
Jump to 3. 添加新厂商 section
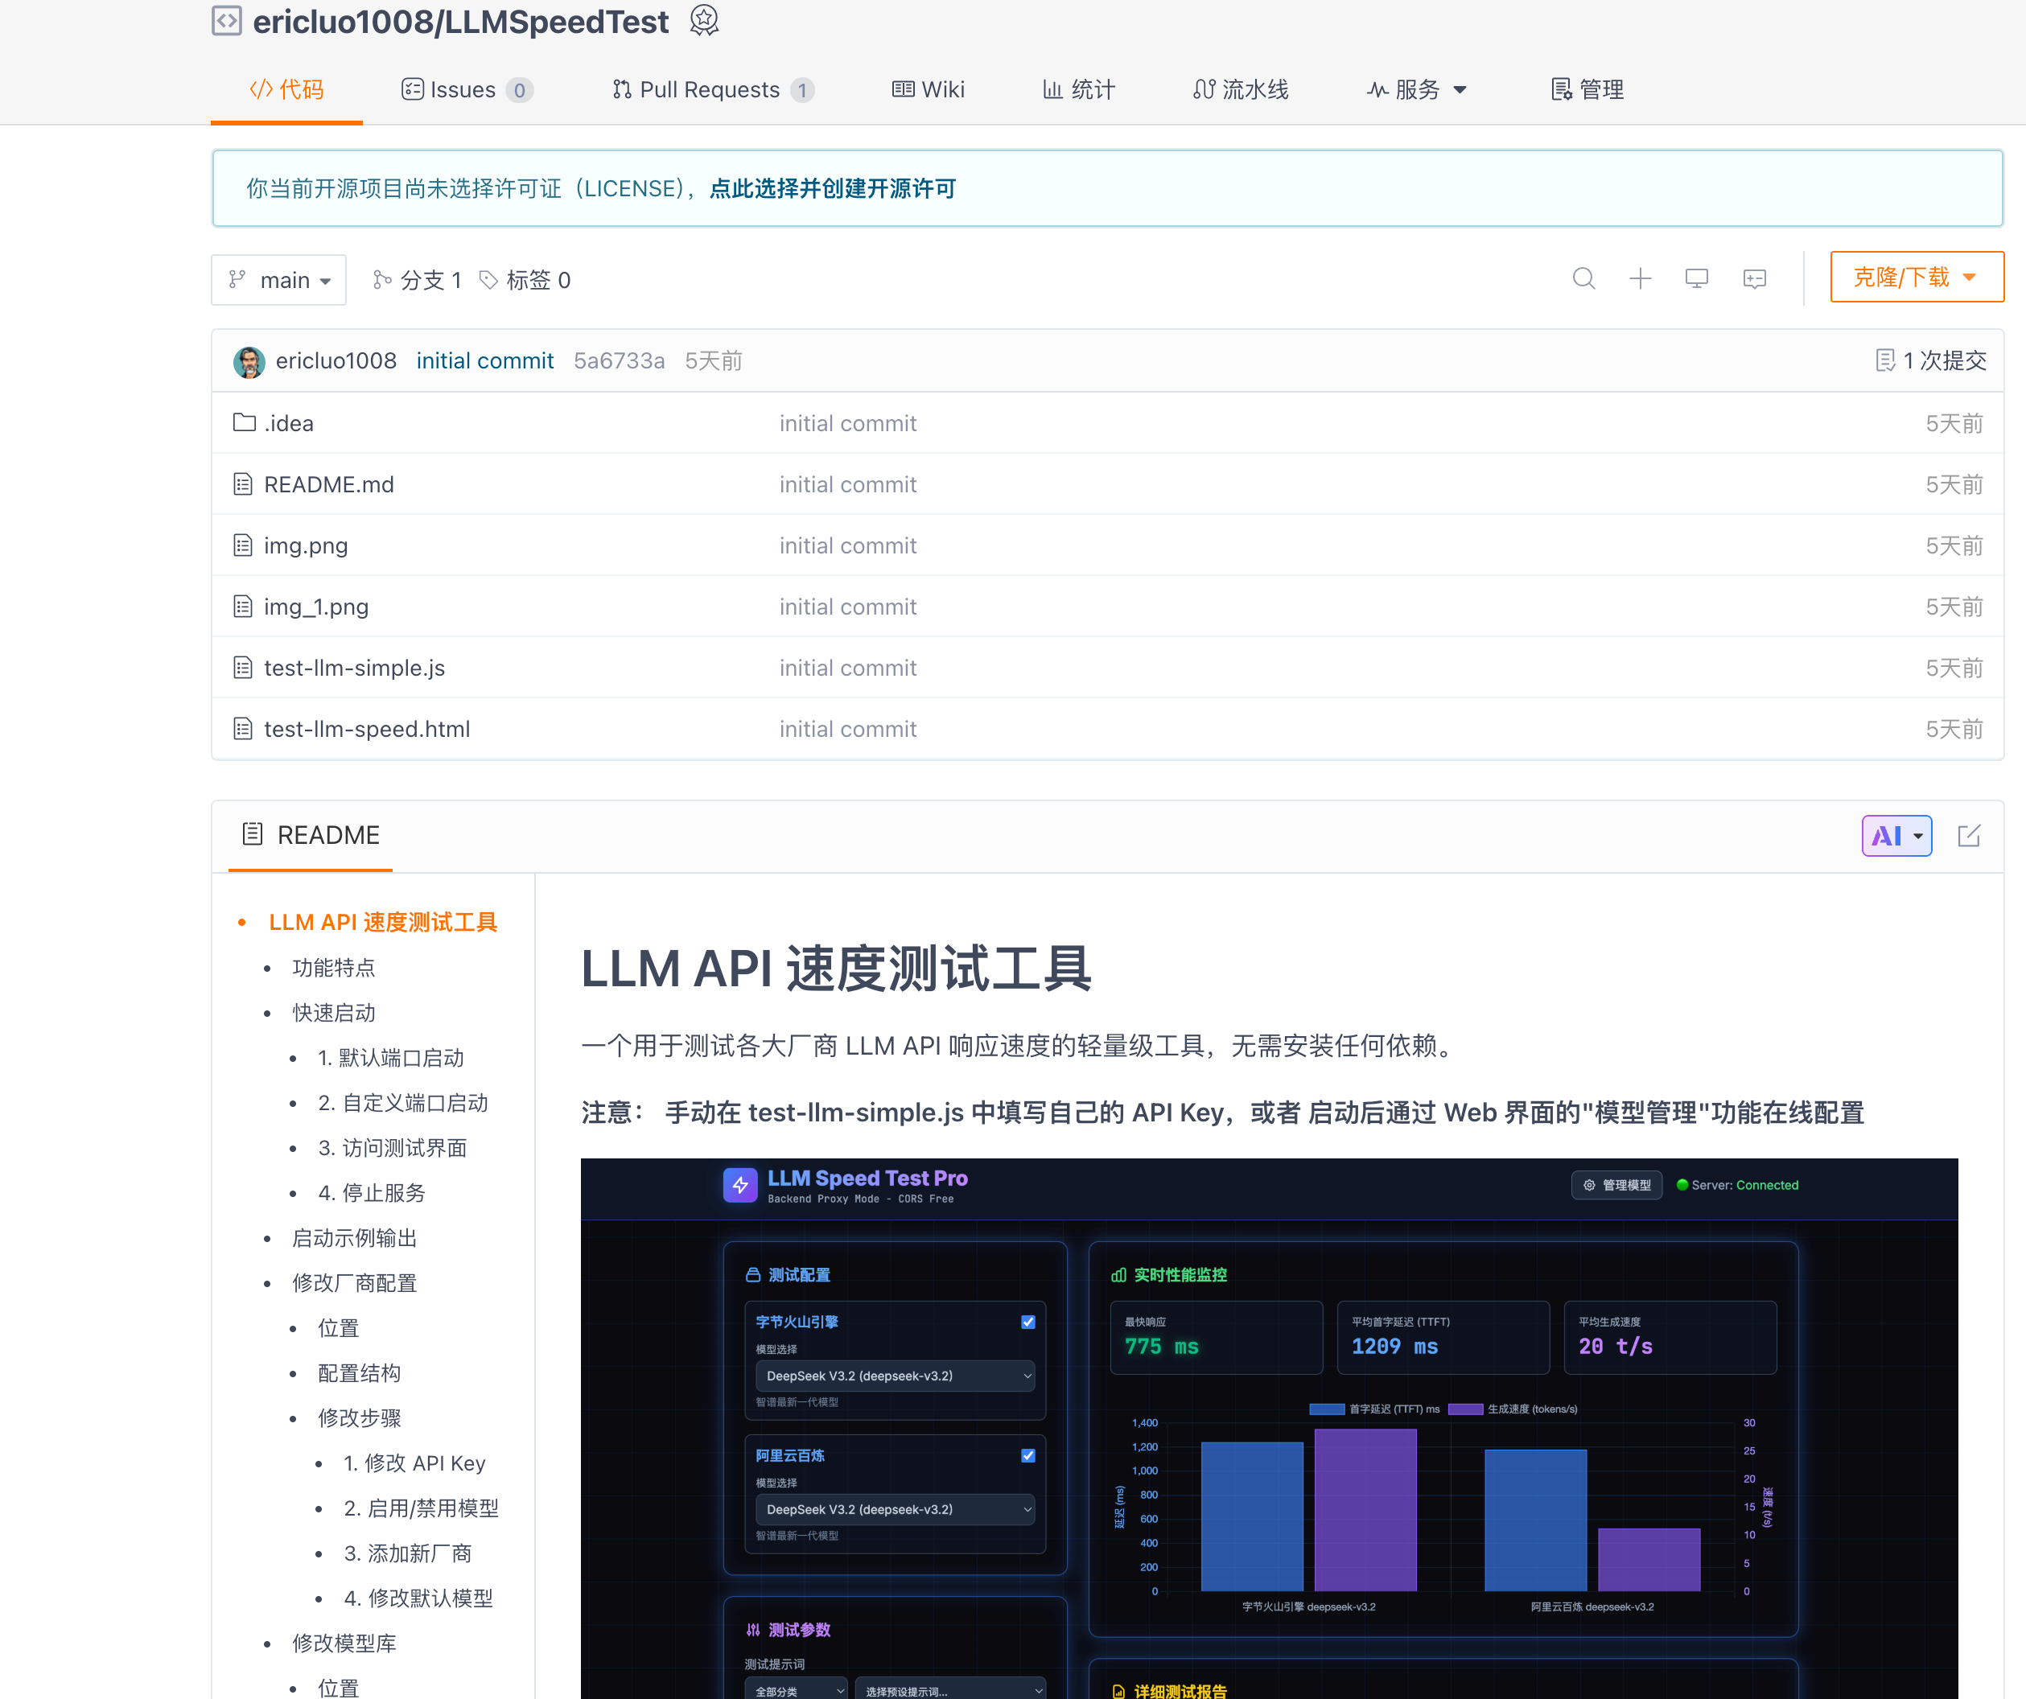tap(408, 1553)
